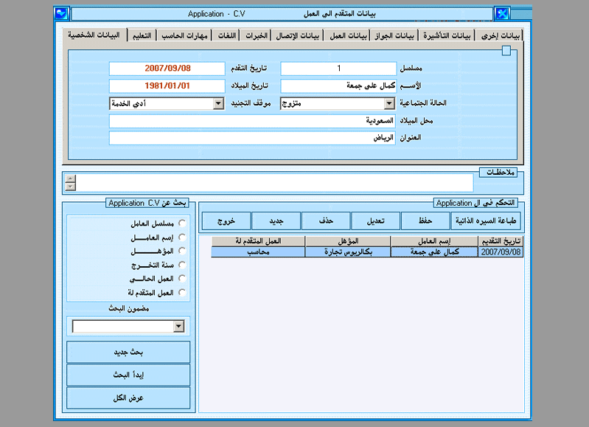Switch to the بيانات الإتصال tab

(298, 36)
